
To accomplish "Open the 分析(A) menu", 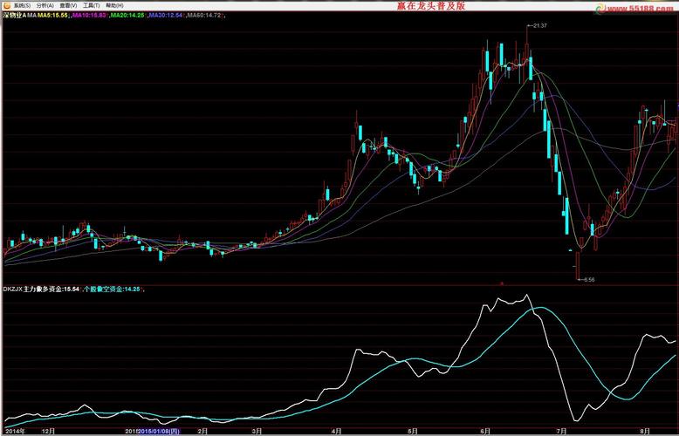I will (45, 5).
